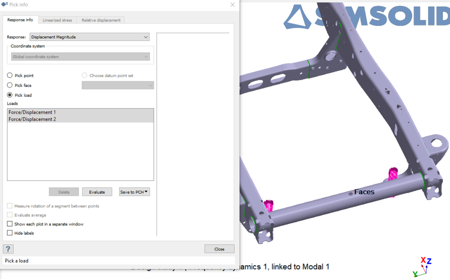Click the Close button
The width and height of the screenshot is (450, 280).
[219, 249]
